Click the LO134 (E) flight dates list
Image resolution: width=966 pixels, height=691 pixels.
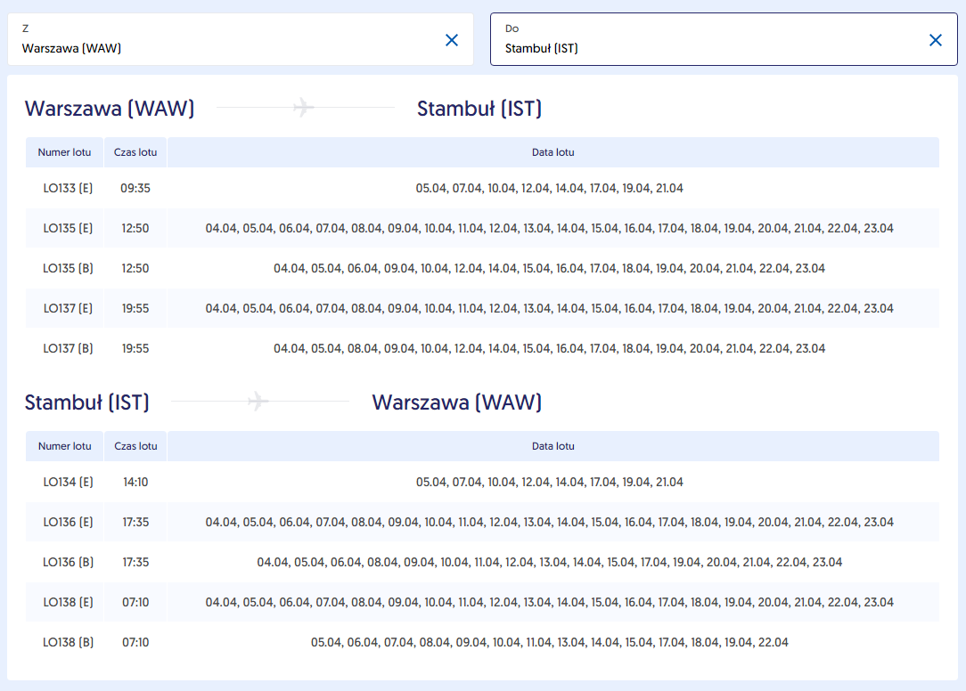click(x=550, y=483)
